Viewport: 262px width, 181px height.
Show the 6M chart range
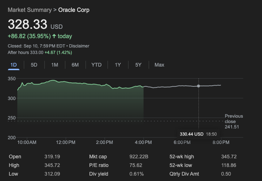point(75,65)
